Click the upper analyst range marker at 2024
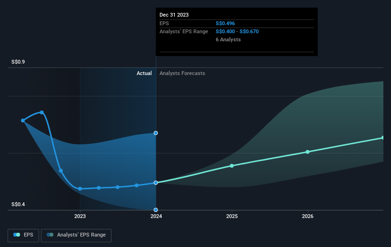 point(156,133)
